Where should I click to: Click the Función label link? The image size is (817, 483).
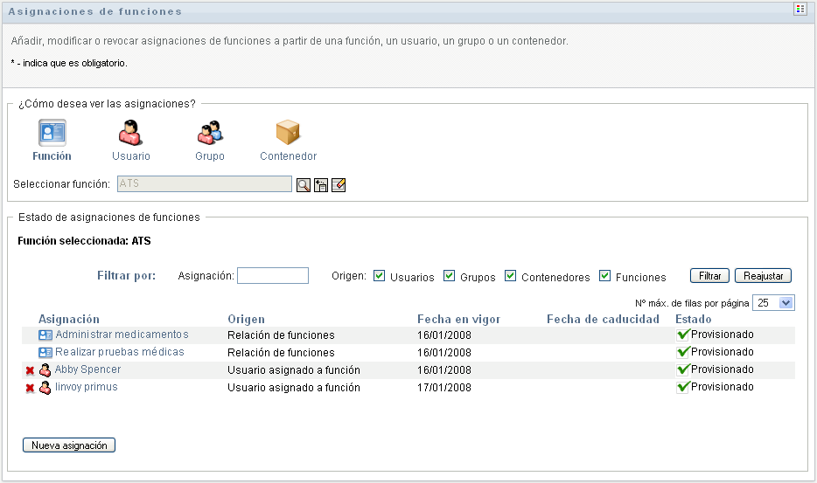coord(52,156)
